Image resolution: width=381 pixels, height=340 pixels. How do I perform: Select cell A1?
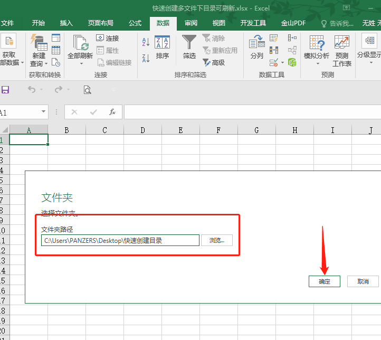(x=28, y=139)
